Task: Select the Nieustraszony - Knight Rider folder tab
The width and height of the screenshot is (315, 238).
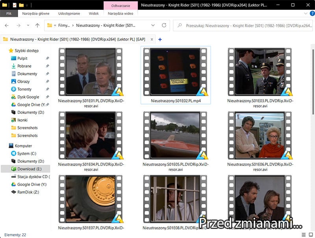Action: 78,39
